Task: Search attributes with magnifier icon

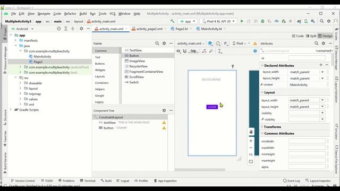Action: point(317,44)
